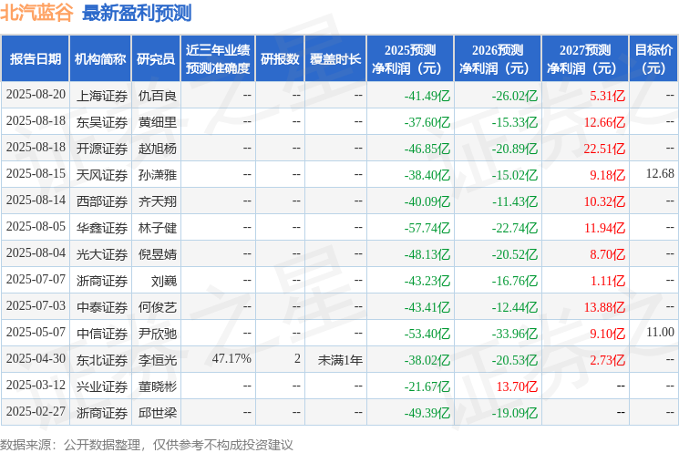Click the 2025预测净利润 header

(x=410, y=59)
